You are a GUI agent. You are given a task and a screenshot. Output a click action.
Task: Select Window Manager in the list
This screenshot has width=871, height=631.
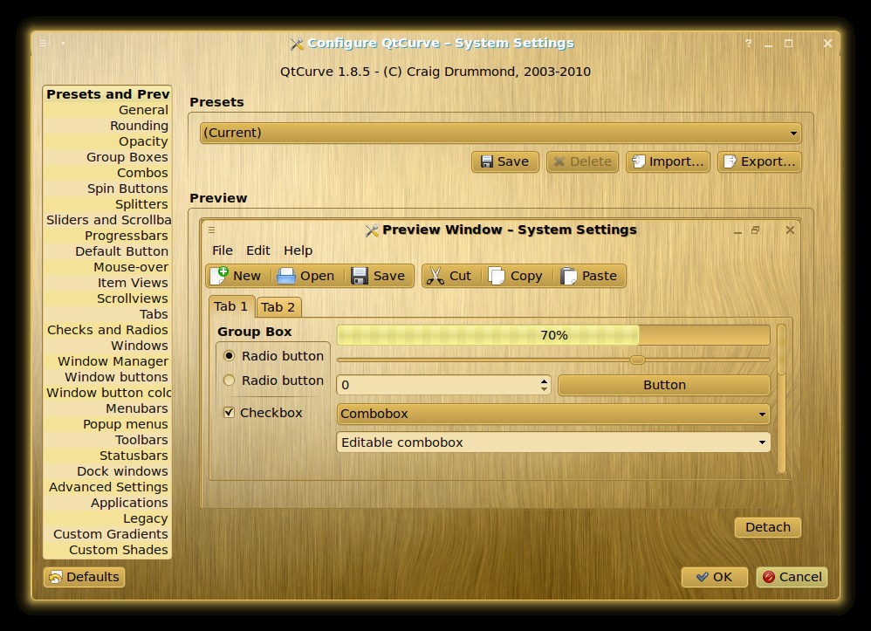(106, 361)
